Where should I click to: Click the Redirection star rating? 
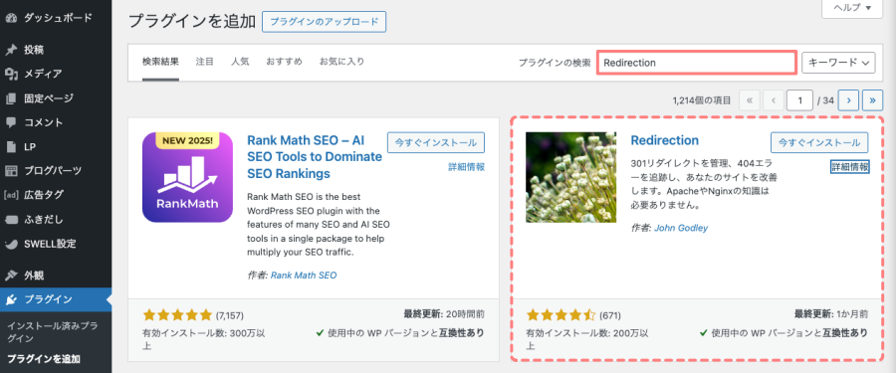[x=560, y=314]
